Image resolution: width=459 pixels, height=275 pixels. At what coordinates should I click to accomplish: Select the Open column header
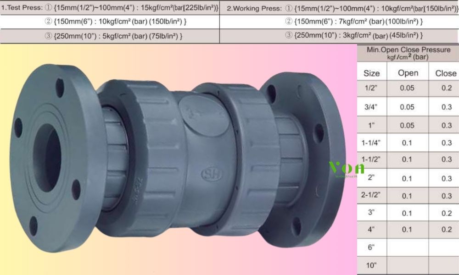(x=408, y=73)
